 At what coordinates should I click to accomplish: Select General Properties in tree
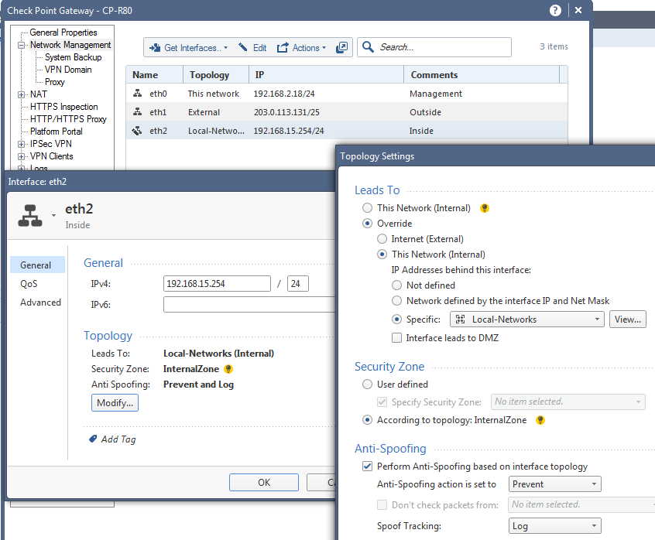(x=63, y=32)
